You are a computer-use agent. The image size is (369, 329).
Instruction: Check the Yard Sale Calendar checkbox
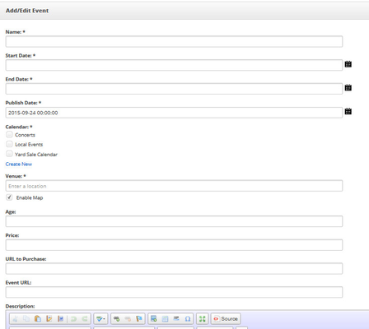[9, 154]
